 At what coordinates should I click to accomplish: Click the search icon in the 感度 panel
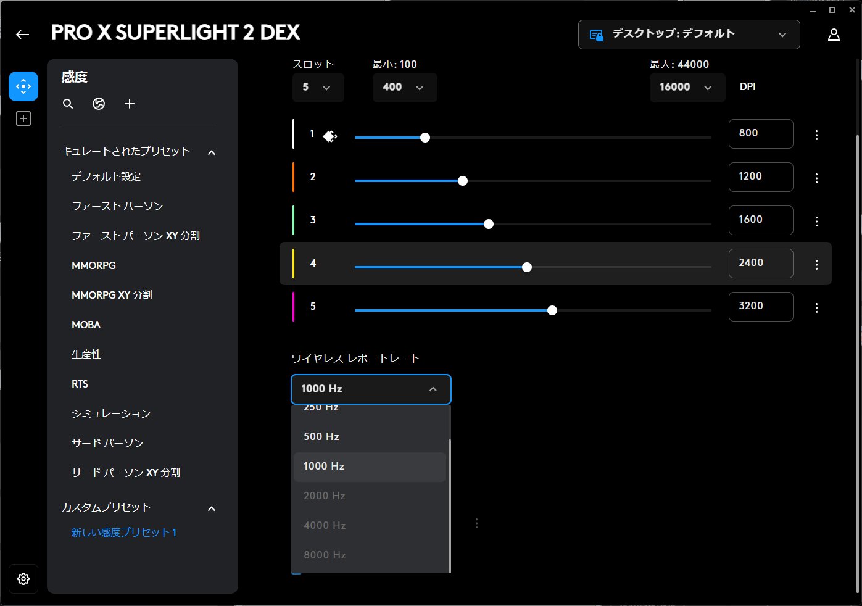(x=68, y=104)
